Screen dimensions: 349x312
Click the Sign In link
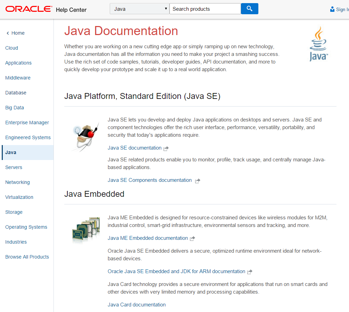(342, 9)
